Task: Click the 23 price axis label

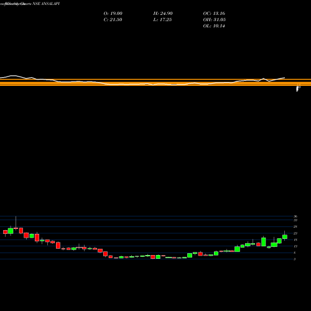Action: coord(295,233)
